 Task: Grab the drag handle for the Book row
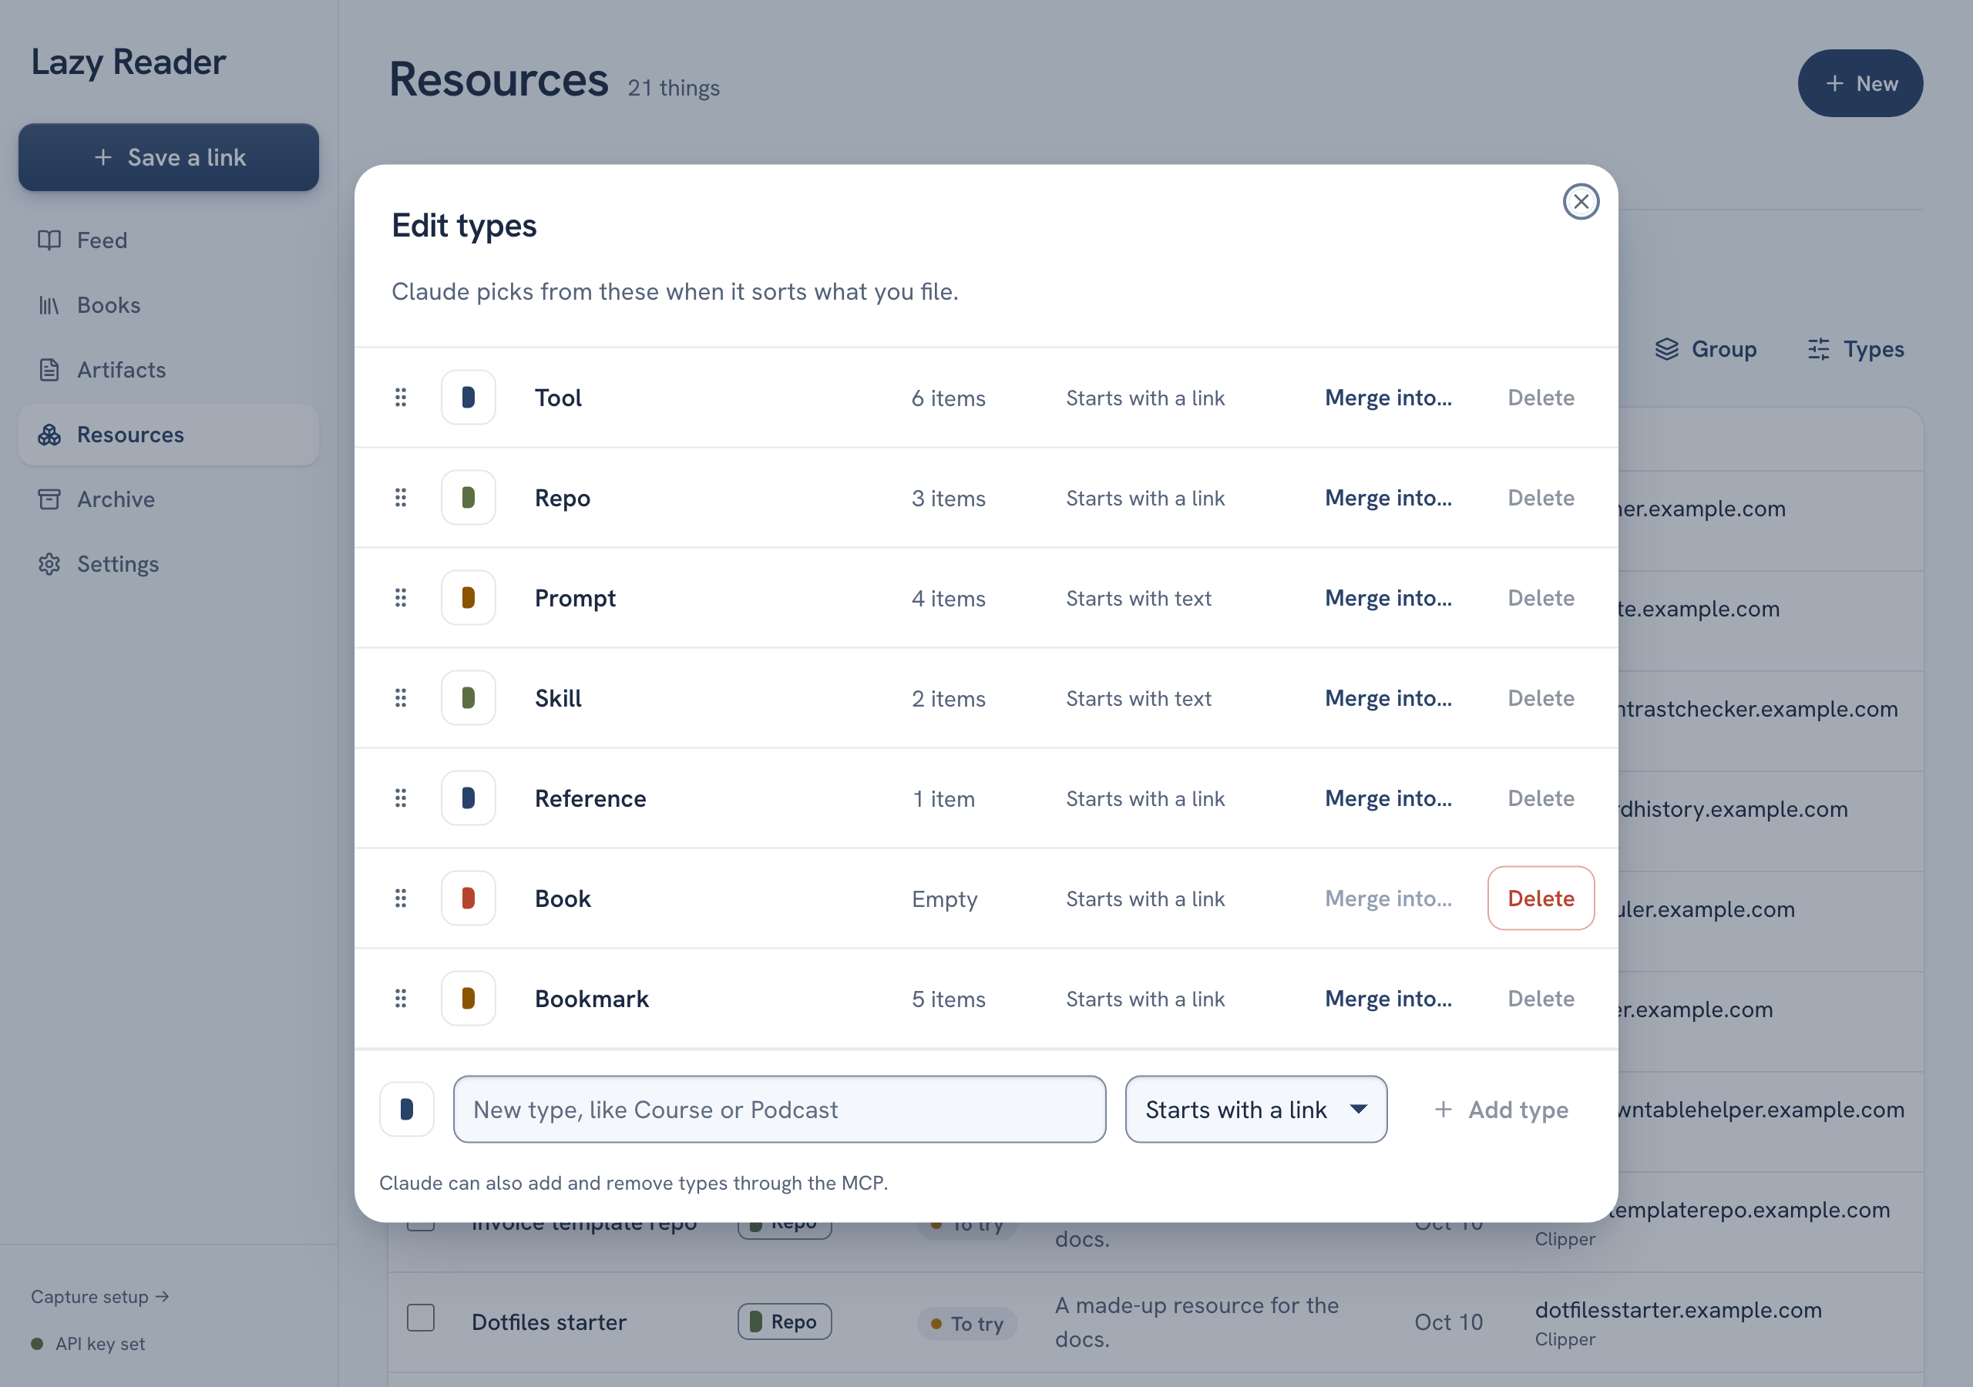(x=401, y=898)
